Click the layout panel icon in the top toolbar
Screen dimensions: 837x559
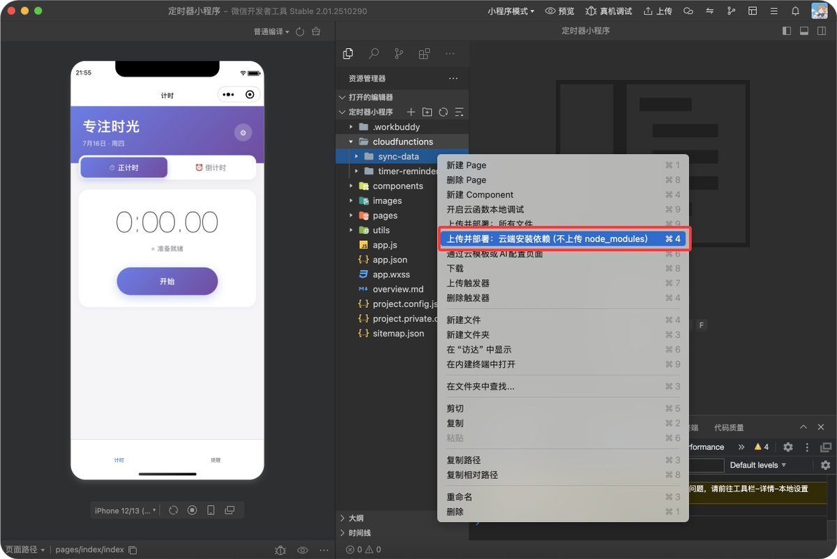click(x=753, y=11)
